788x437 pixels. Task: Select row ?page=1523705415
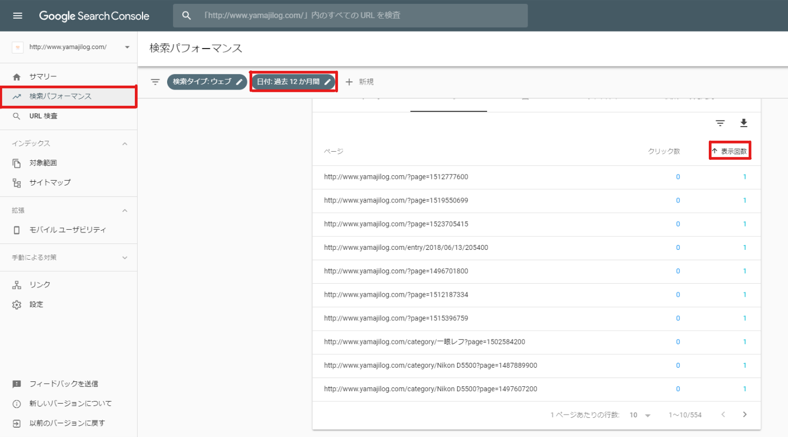point(536,224)
